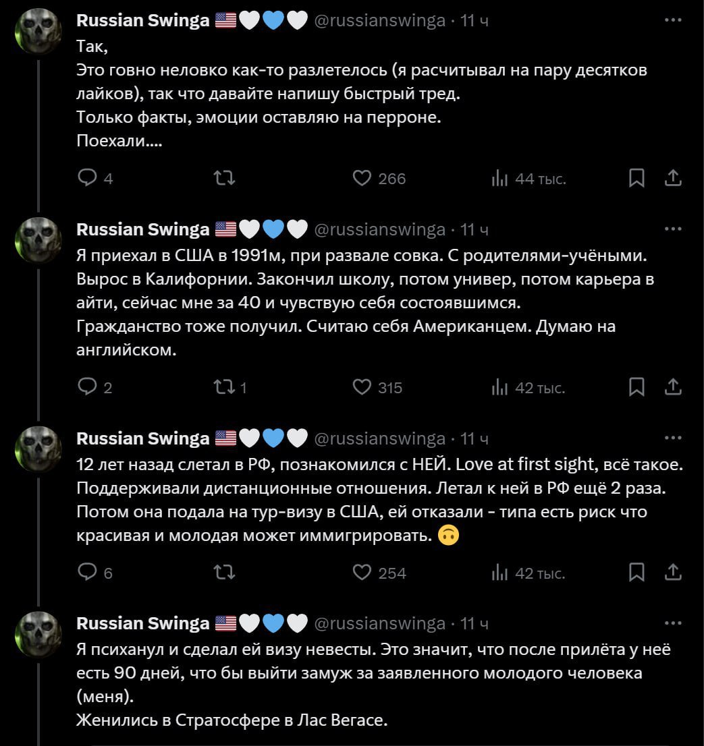Bookmark the first thread tweet
Viewport: 704px width, 746px height.
636,178
